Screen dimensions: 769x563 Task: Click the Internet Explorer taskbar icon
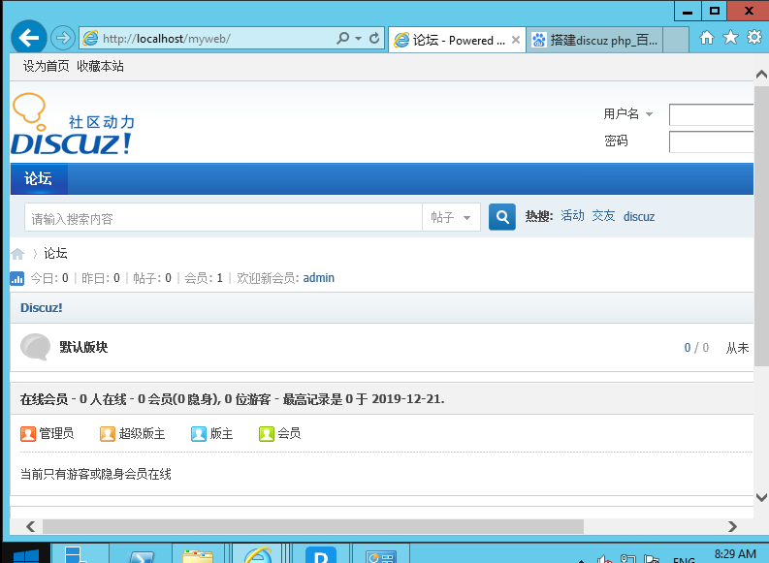[259, 554]
